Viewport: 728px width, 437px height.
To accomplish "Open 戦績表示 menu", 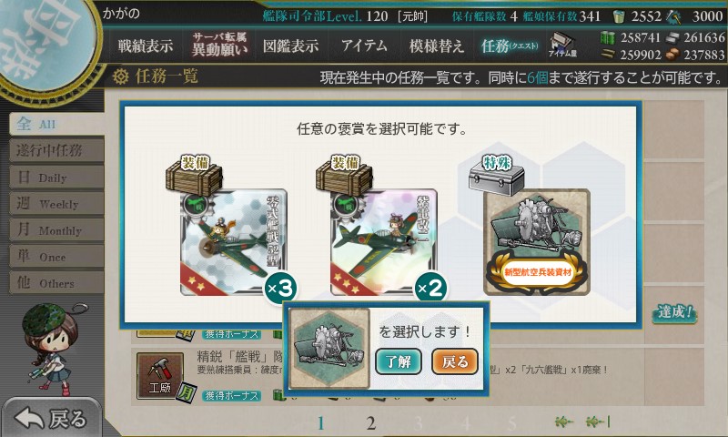I will (146, 46).
